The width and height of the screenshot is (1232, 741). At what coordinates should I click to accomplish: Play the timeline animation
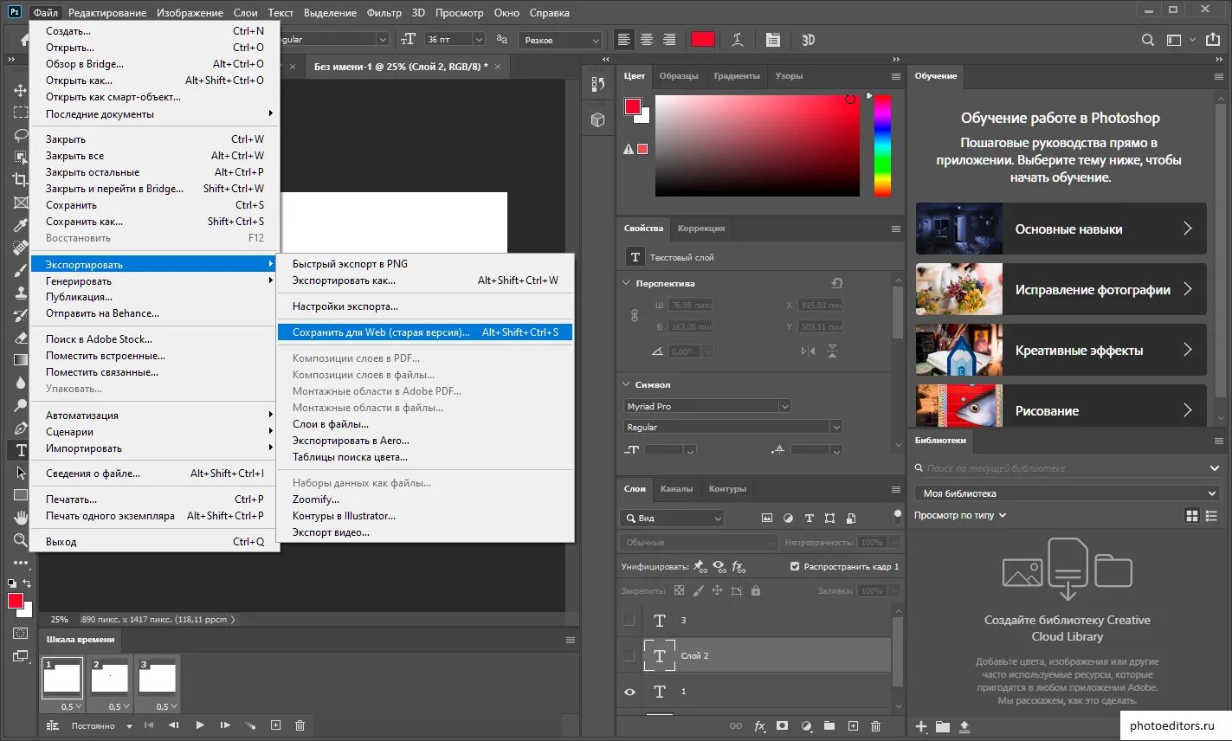(200, 725)
